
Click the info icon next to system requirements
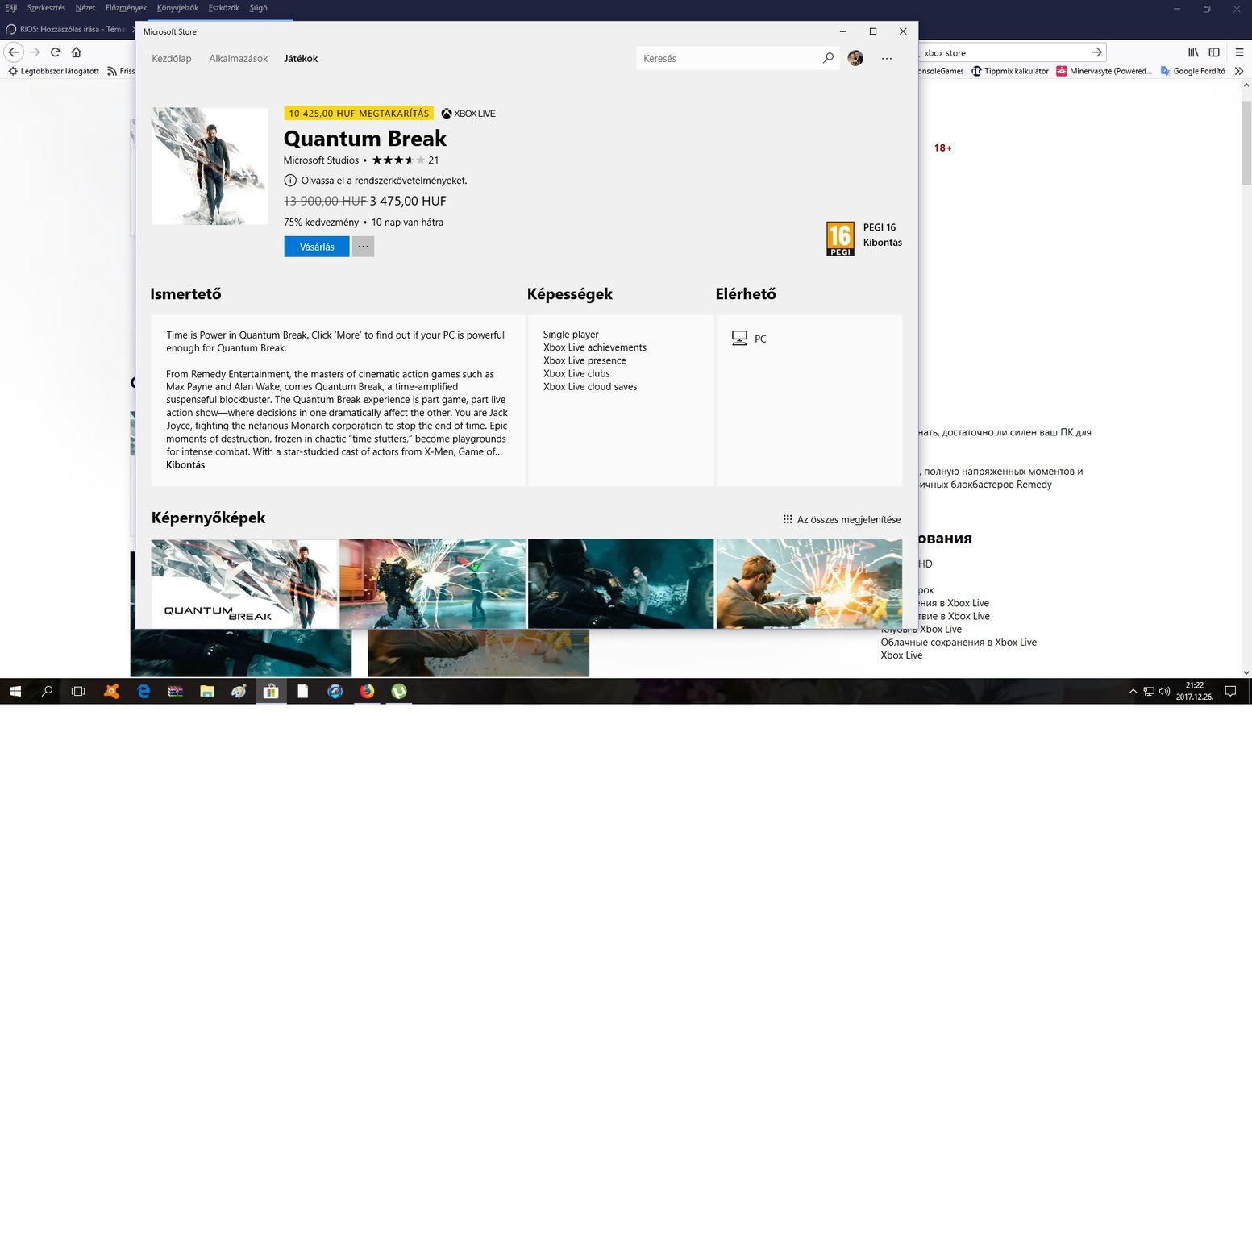click(x=290, y=181)
